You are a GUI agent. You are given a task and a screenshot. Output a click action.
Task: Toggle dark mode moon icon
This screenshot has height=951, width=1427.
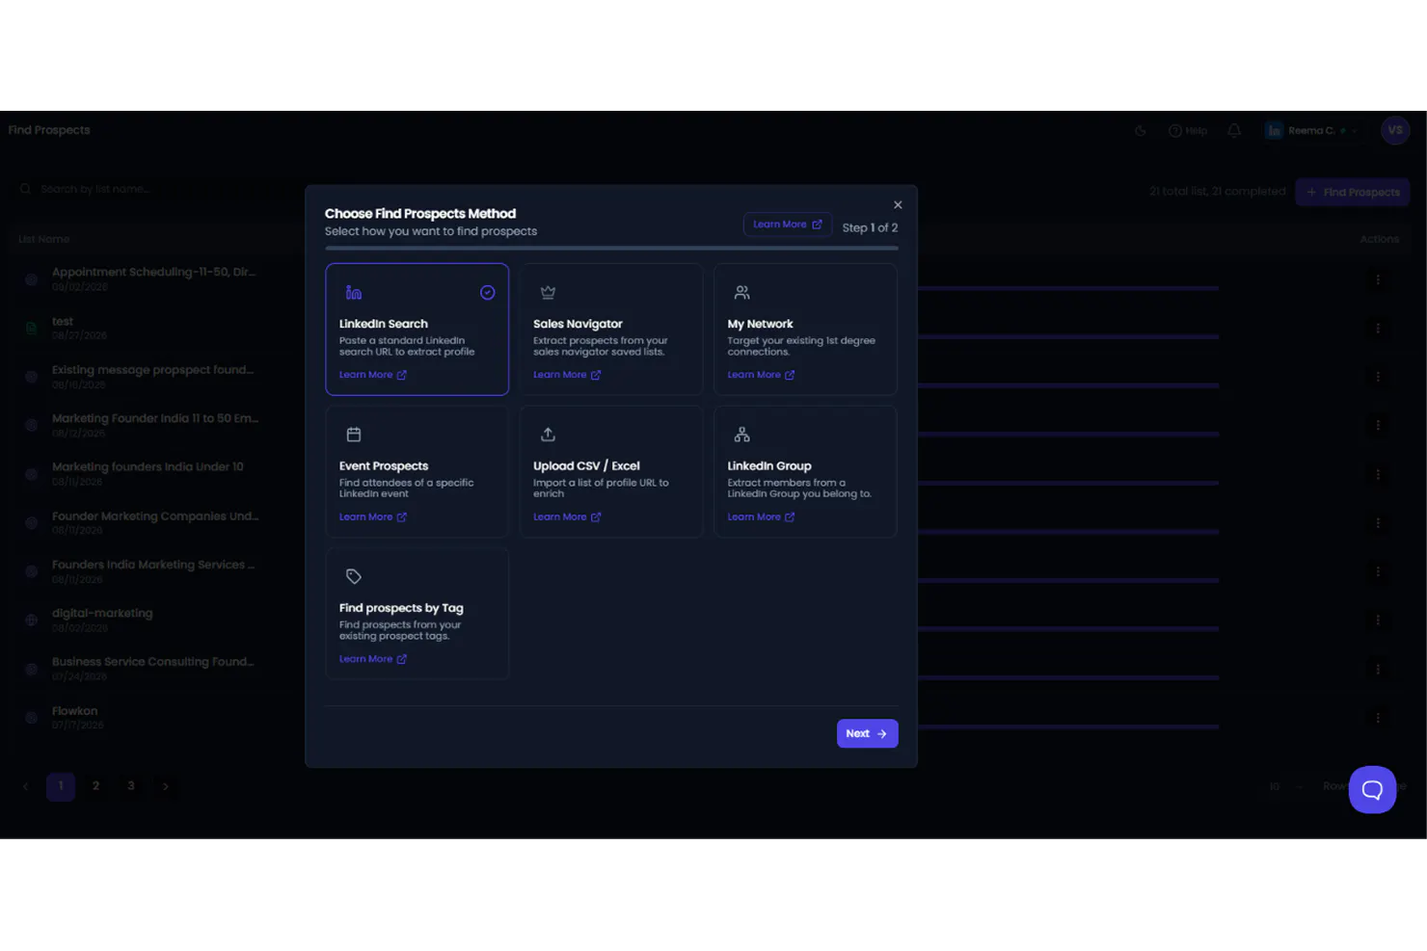[x=1141, y=131]
